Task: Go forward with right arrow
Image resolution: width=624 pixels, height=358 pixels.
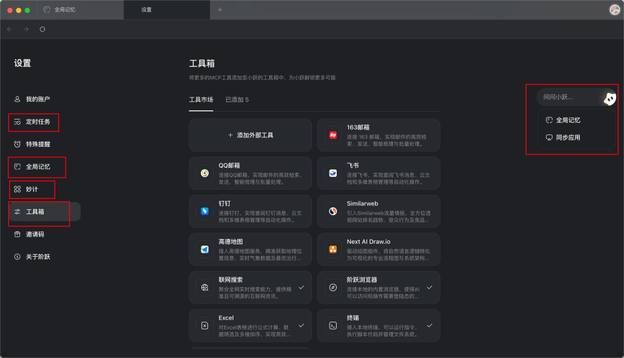Action: 26,29
